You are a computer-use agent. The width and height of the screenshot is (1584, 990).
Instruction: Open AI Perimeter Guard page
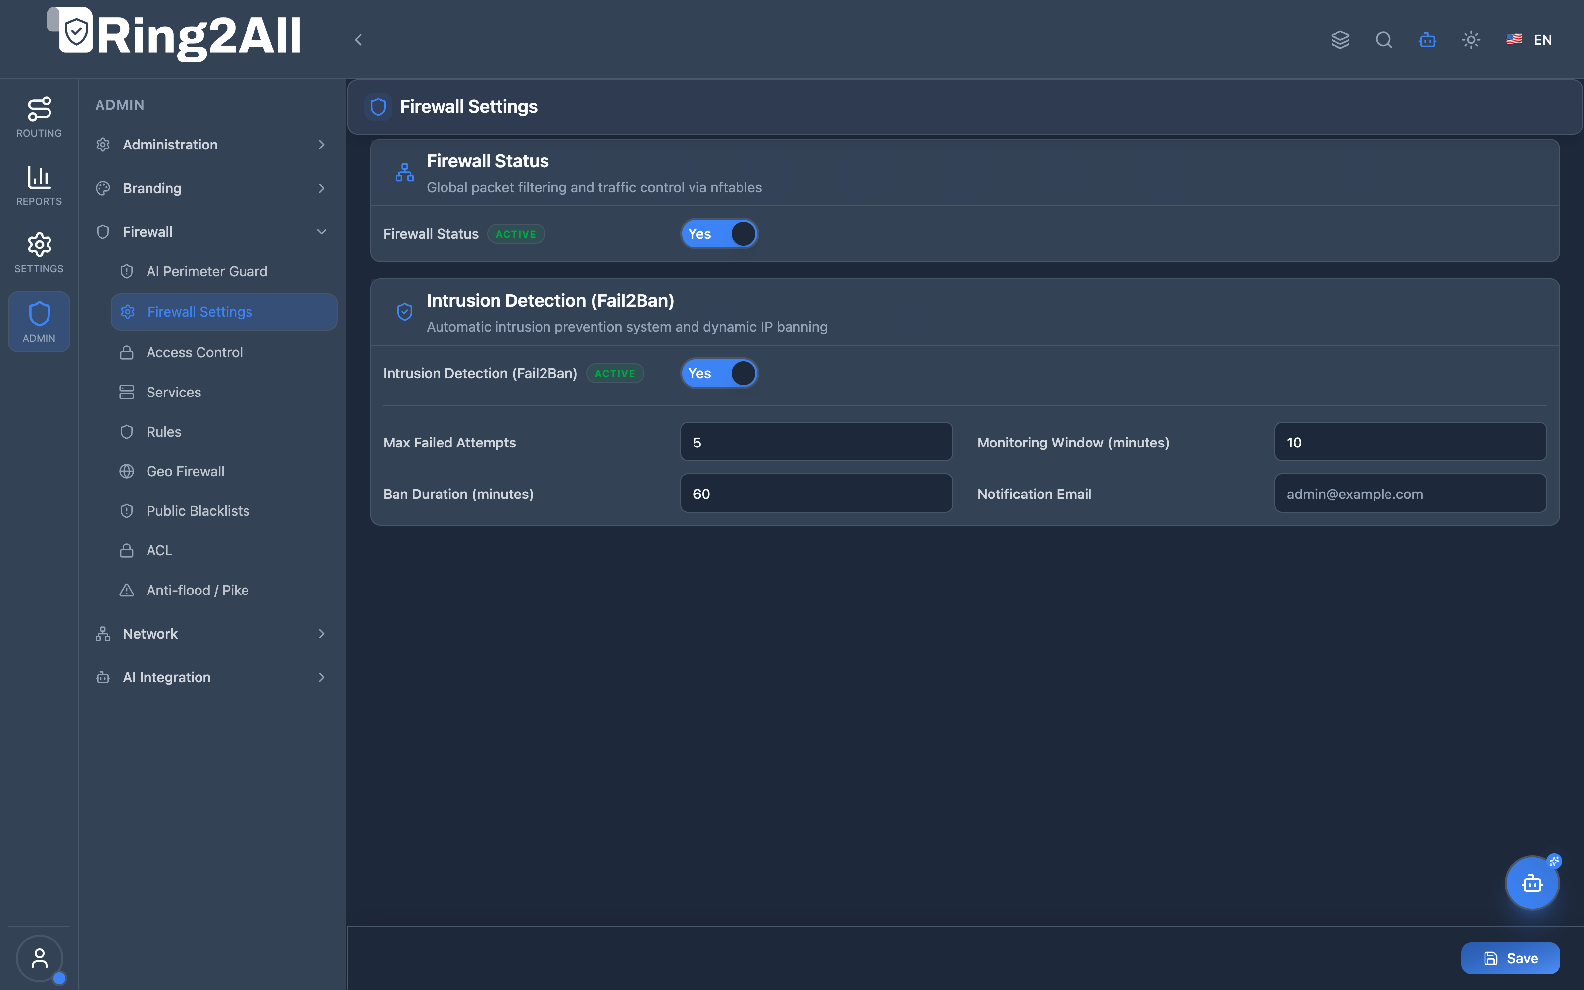(224, 271)
